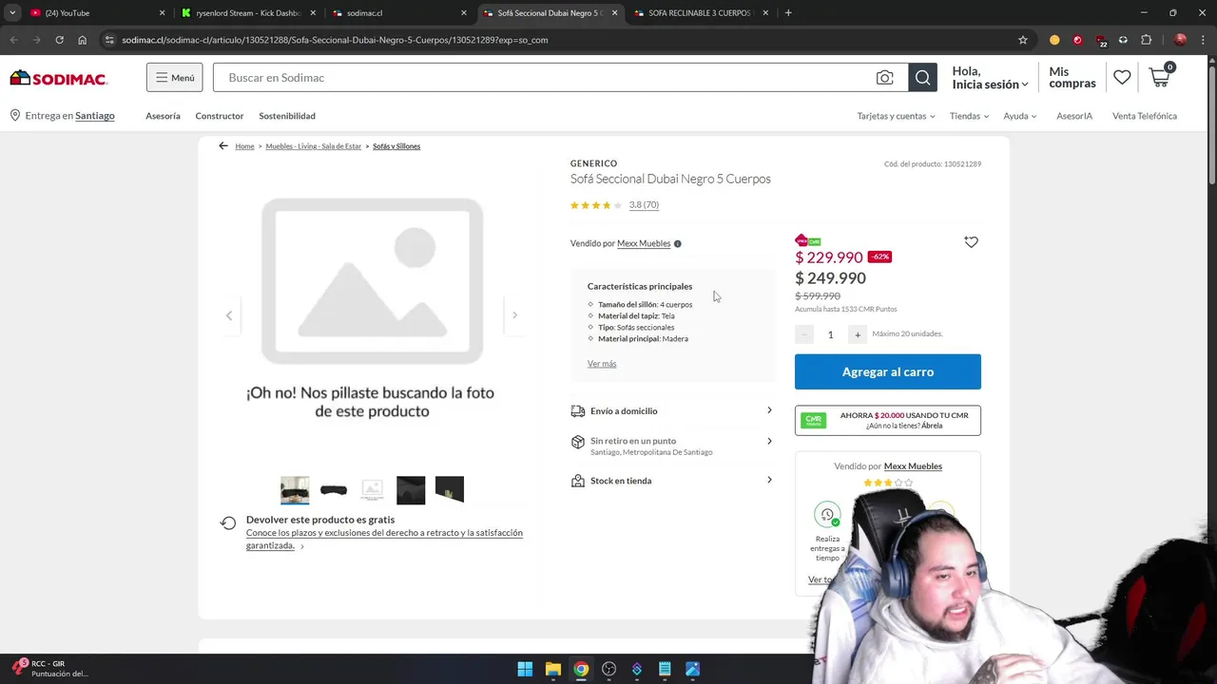Click the heart favorites icon in header
This screenshot has width=1217, height=684.
tap(1122, 78)
